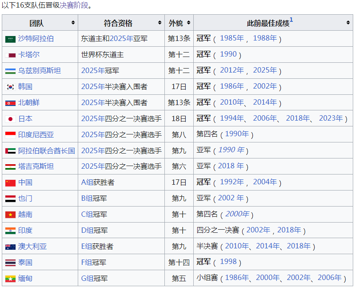Click the China flag icon
This screenshot has height=288, width=355.
[10, 183]
